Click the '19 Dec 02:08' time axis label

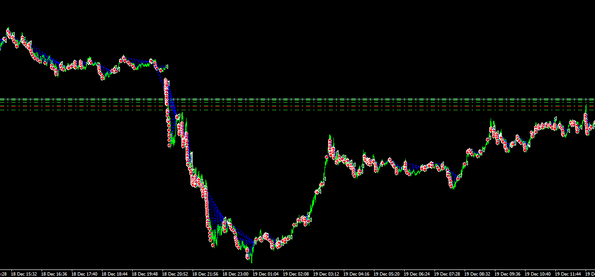296,274
